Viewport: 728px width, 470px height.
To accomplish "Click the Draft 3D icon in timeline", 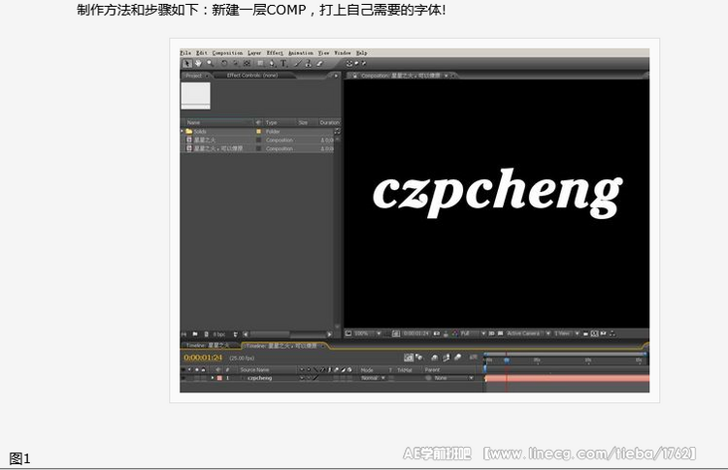I will click(x=419, y=358).
